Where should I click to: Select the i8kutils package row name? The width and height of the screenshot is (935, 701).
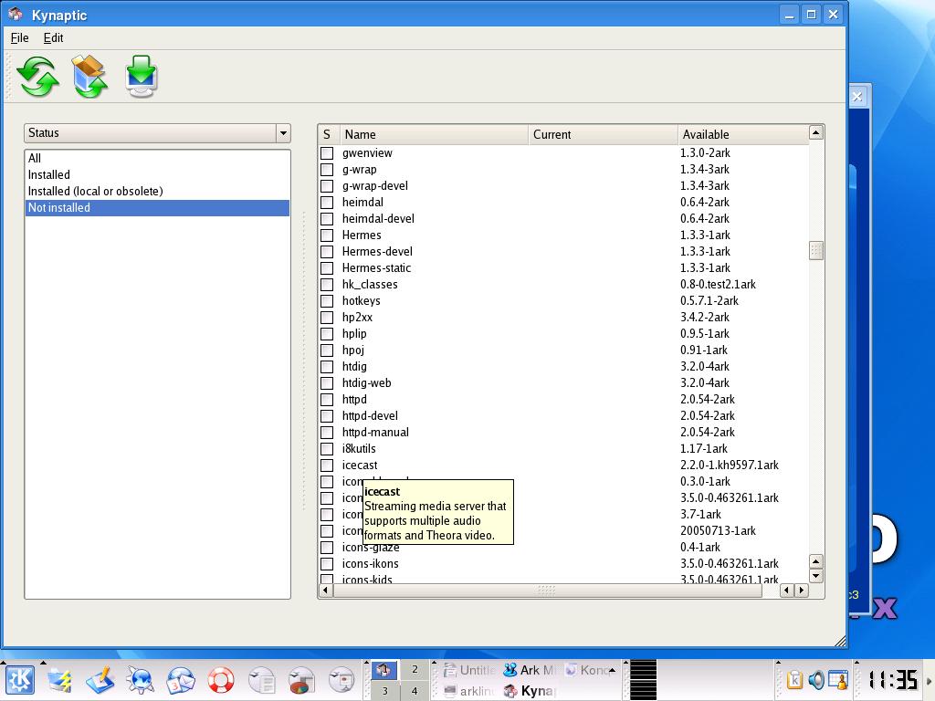tap(358, 449)
